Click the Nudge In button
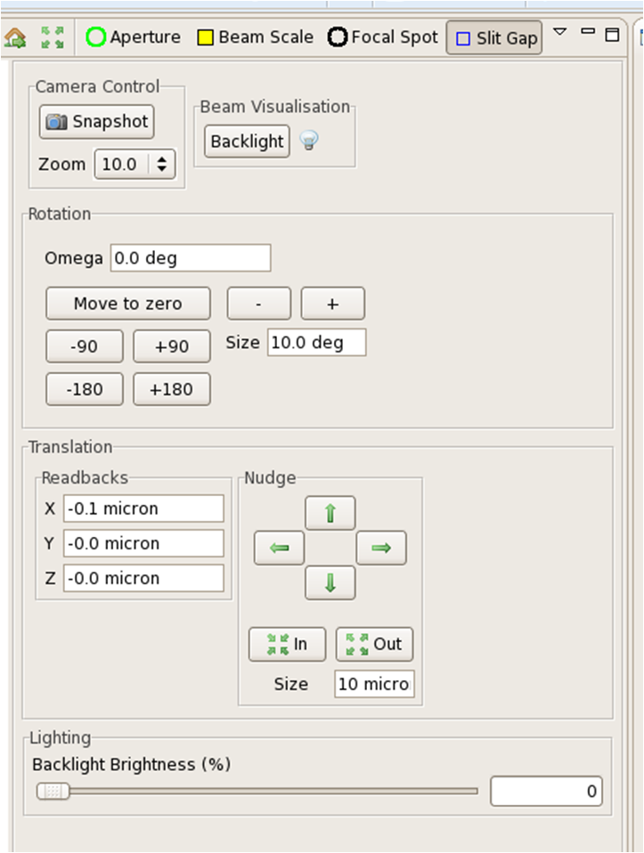644x853 pixels. coord(287,644)
